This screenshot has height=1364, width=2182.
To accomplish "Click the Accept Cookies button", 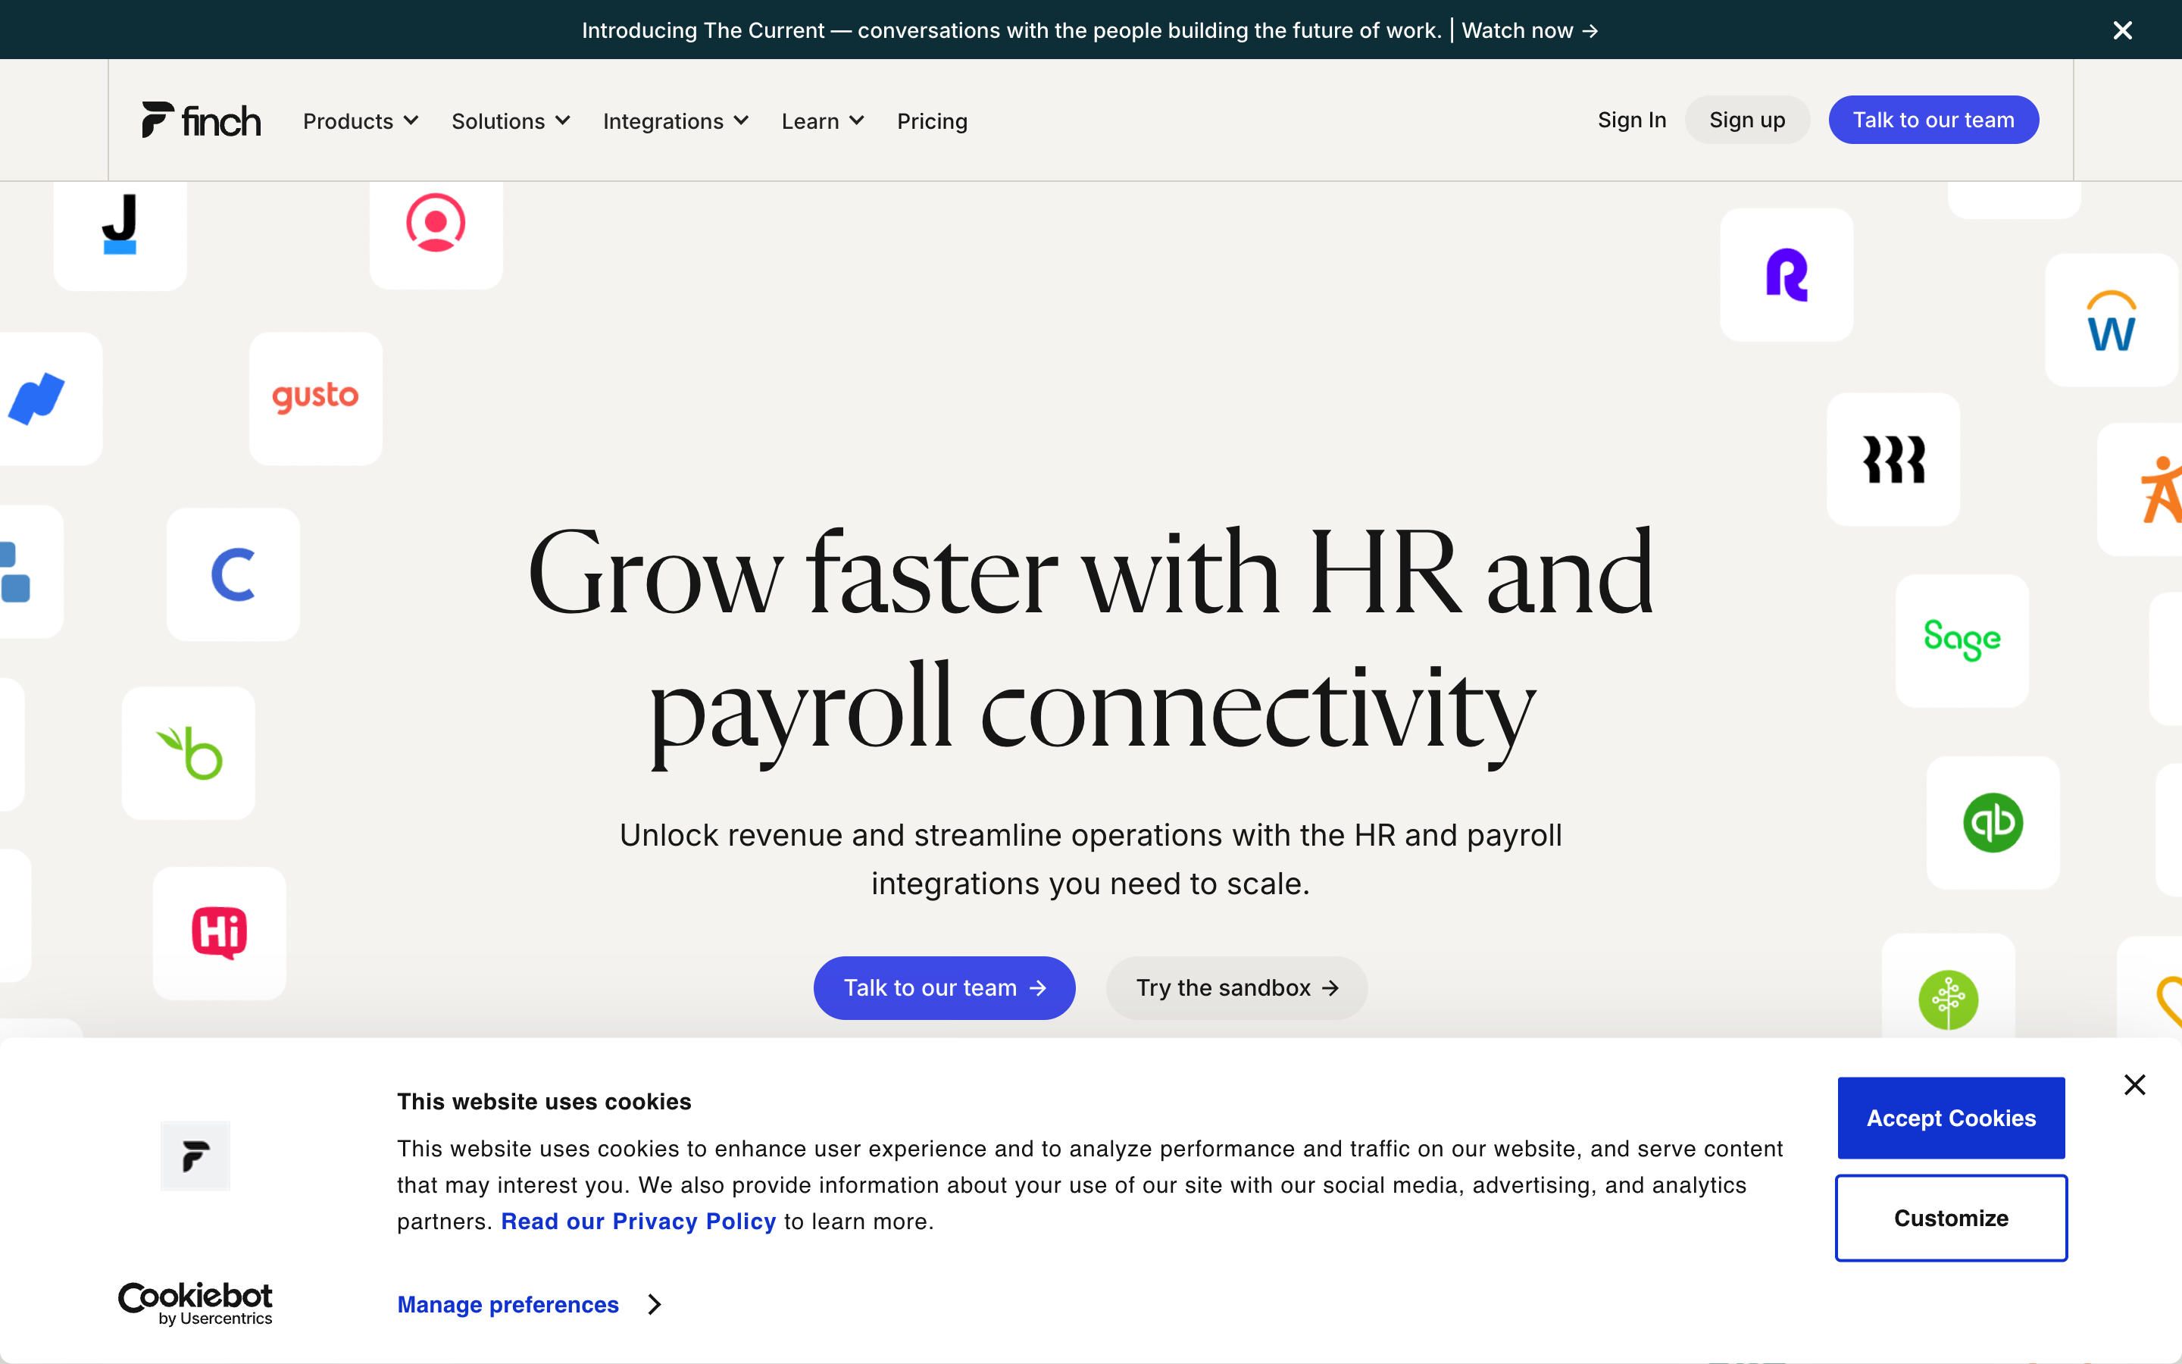I will coord(1951,1118).
